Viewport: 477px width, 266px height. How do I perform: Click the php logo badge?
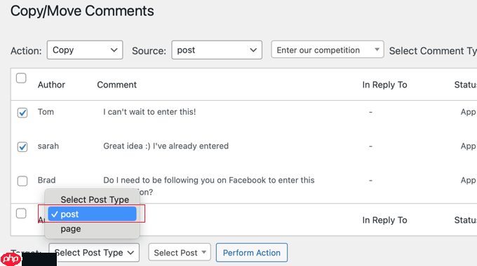pos(11,259)
